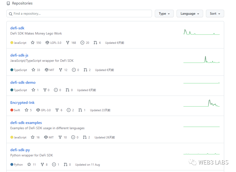236x172 pixels.
Task: Click the fork icon in defi-sdk-examples row
Action: tap(60, 137)
